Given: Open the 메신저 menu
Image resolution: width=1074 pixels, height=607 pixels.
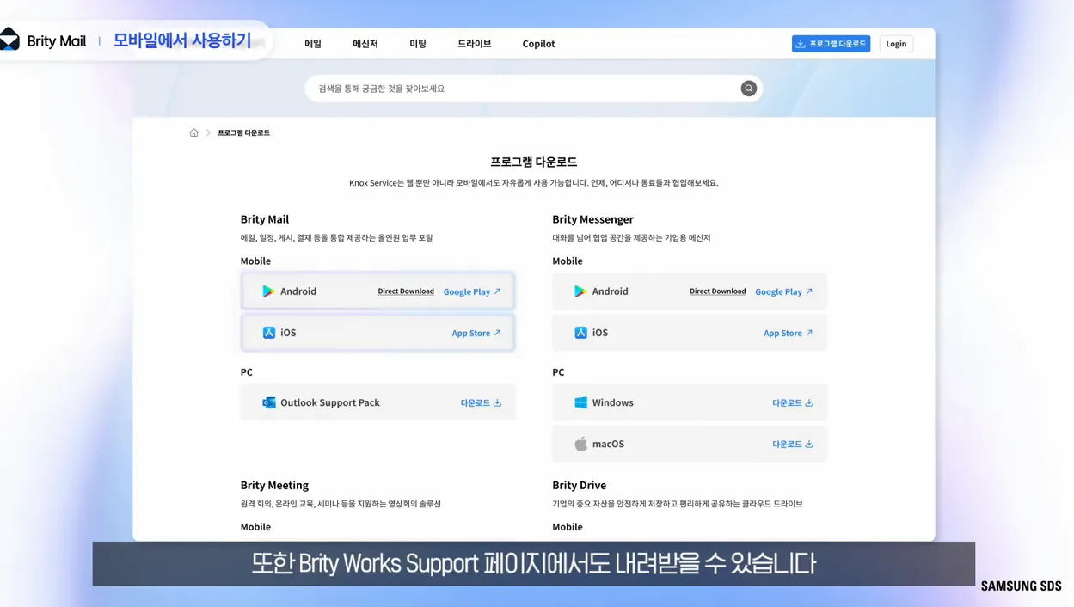Looking at the screenshot, I should pos(365,44).
